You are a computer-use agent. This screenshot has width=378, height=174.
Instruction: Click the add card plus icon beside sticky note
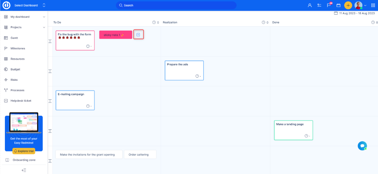pos(138,35)
